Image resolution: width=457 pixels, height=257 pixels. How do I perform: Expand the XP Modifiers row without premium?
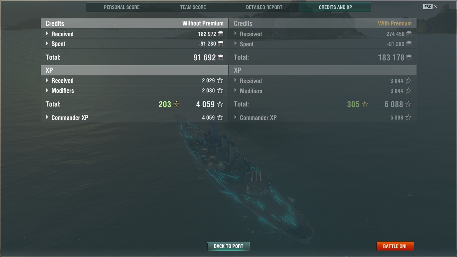134,90
